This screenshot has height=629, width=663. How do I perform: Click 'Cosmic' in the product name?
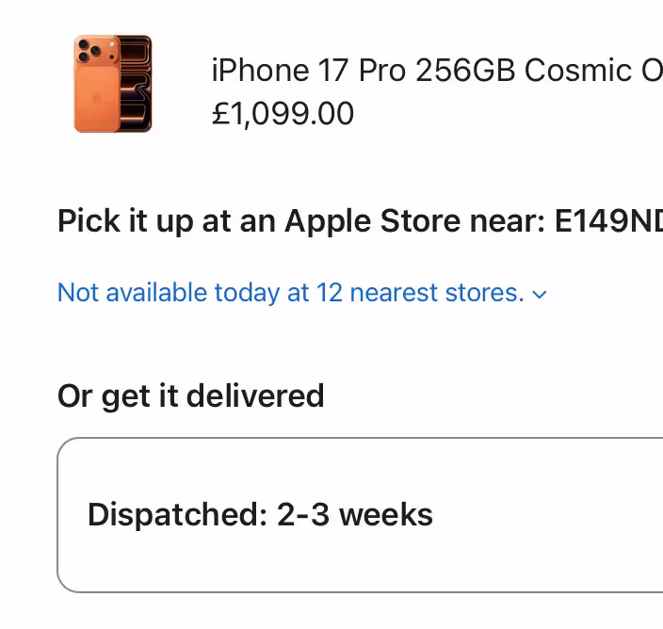coord(576,71)
